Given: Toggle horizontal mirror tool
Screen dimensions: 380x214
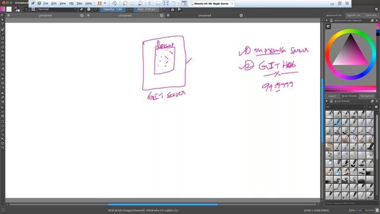Looking at the screenshot, I should 172,10.
